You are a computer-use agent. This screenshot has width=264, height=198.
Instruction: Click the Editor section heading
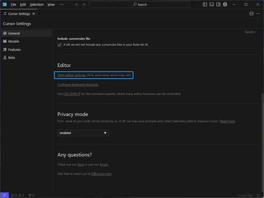point(64,65)
